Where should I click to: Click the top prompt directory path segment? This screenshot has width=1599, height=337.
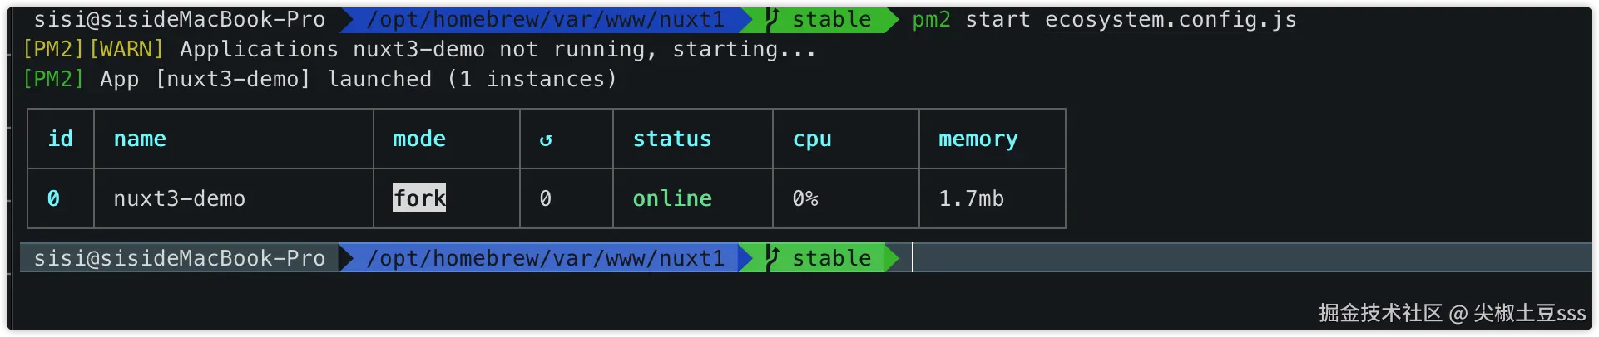click(545, 19)
